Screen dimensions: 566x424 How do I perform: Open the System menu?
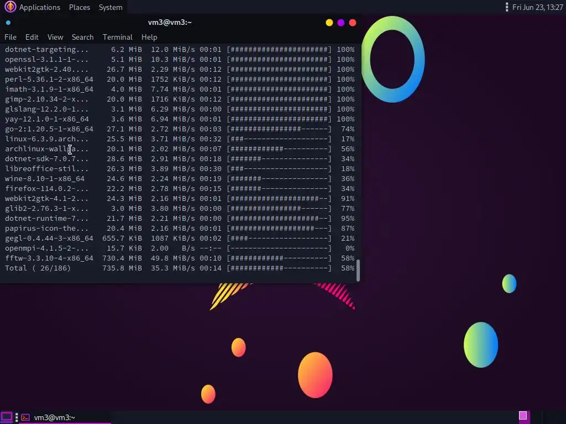(x=111, y=7)
